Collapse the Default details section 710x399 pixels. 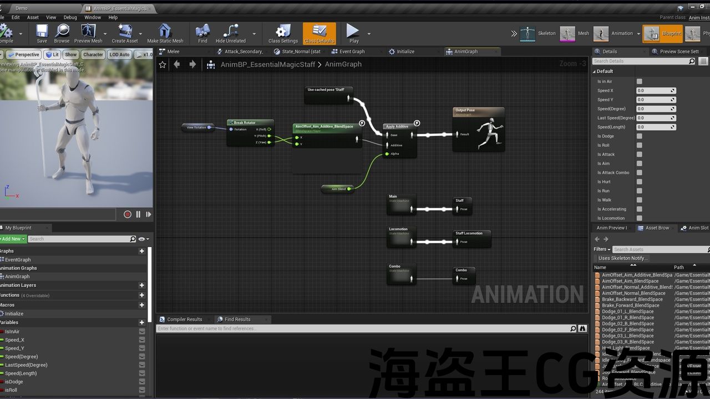click(595, 71)
